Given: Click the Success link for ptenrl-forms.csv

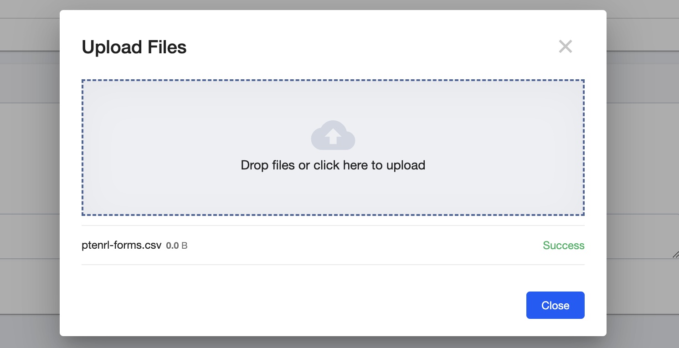Looking at the screenshot, I should pos(564,246).
